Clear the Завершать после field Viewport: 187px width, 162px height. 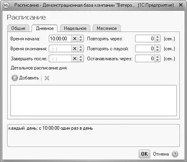[x=75, y=59]
